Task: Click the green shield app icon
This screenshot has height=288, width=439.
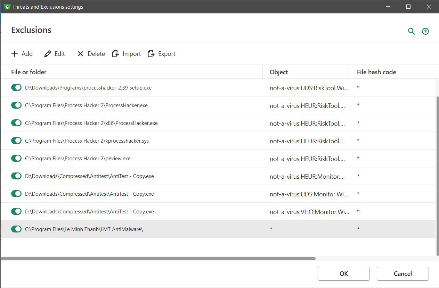Action: 7,7
